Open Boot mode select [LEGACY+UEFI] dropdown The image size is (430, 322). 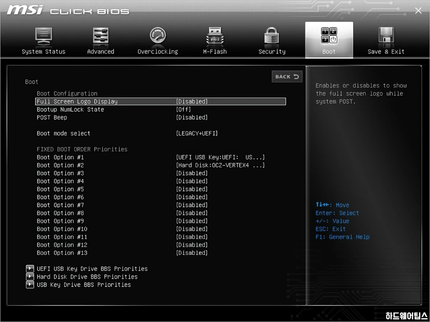[197, 134]
